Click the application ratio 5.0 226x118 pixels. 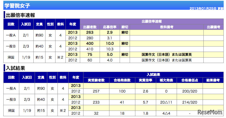110,55
